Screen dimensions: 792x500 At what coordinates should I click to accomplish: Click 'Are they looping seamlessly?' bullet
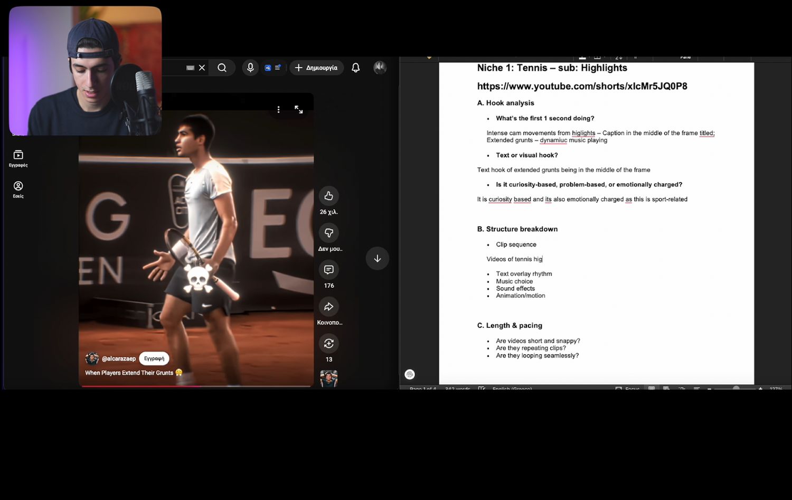click(x=537, y=356)
